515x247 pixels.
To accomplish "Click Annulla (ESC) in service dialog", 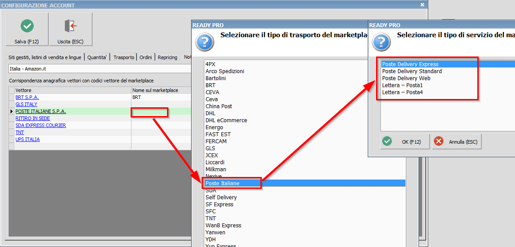I will [457, 142].
